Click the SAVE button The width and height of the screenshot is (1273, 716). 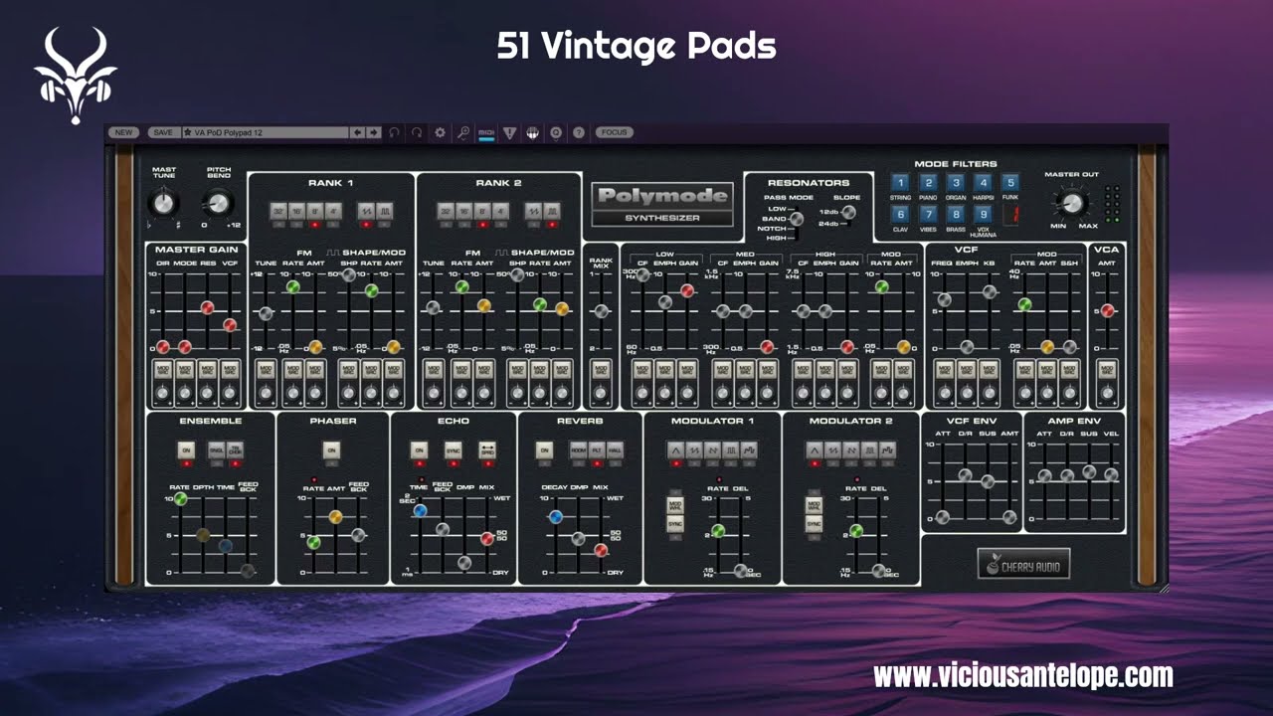[x=163, y=132]
